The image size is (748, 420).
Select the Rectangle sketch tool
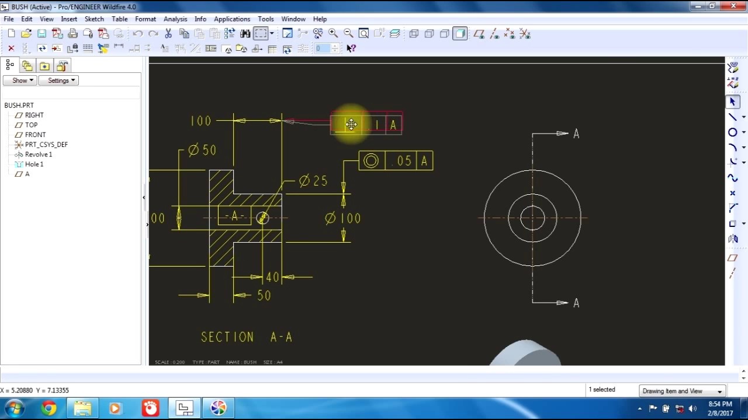[x=733, y=223]
